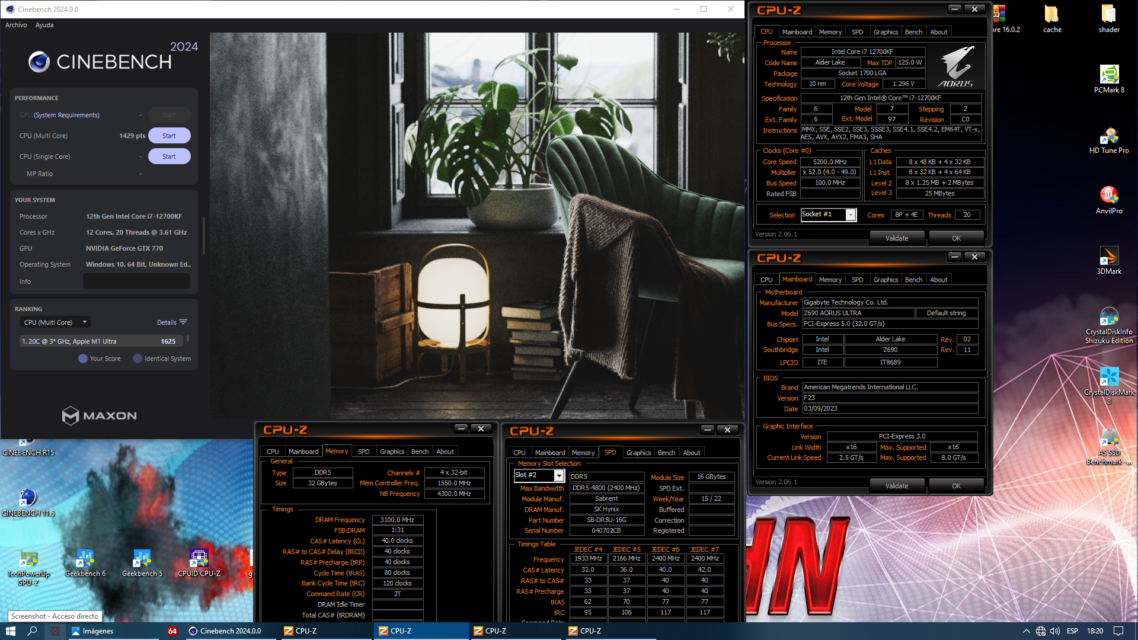Launch CrystalDiskMark 8 icon

pos(1109,386)
